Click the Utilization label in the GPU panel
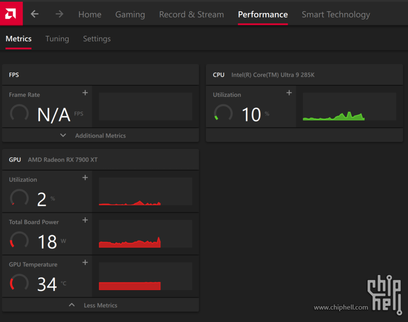 pyautogui.click(x=23, y=180)
